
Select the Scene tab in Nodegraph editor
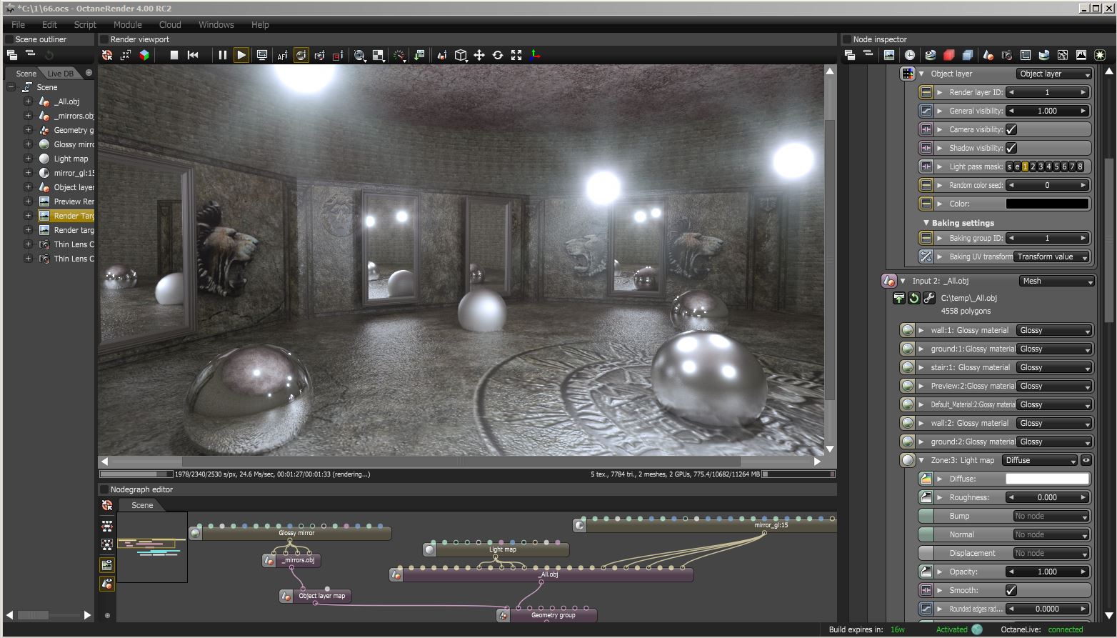coord(142,505)
